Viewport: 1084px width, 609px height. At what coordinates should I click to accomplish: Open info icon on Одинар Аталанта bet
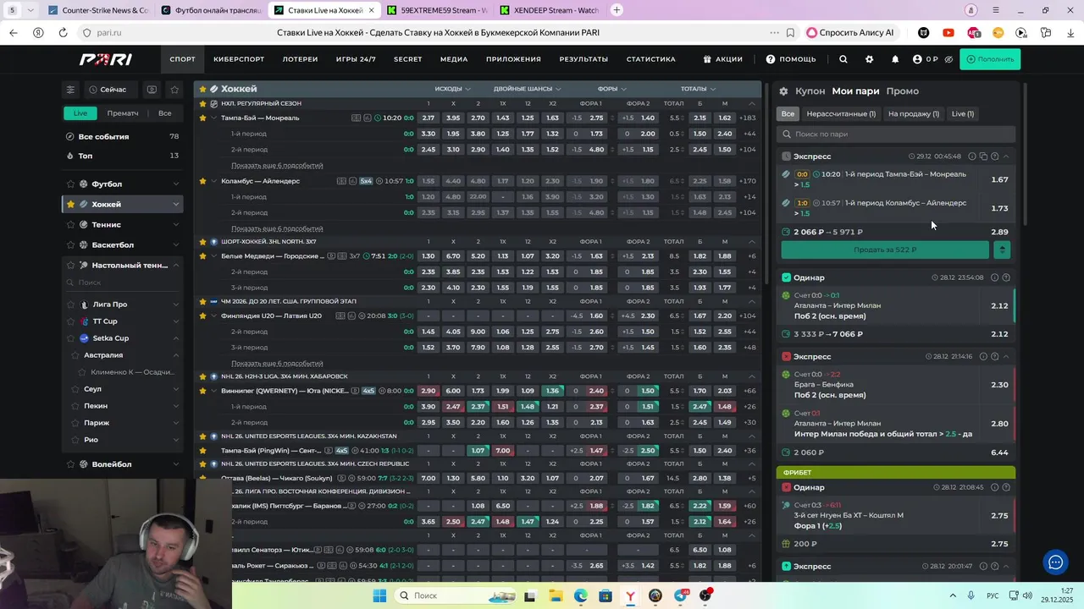pos(994,277)
